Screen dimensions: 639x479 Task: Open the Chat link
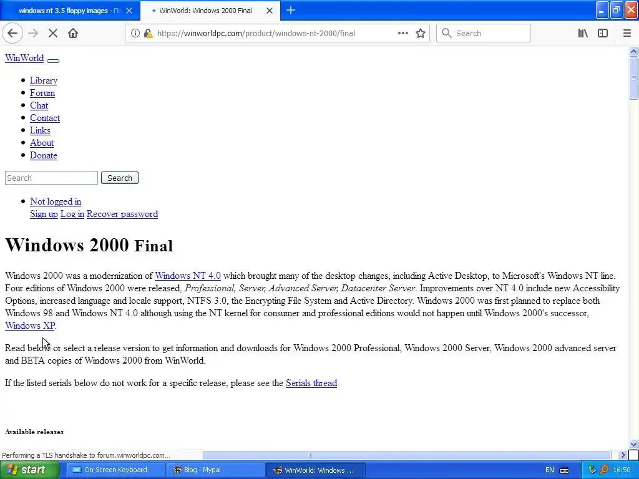39,105
